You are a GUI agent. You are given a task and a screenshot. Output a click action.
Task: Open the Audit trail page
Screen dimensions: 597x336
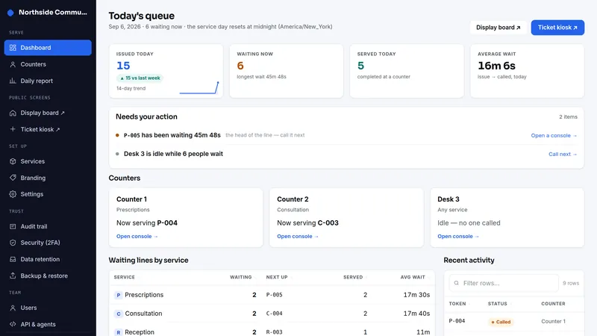pos(48,226)
